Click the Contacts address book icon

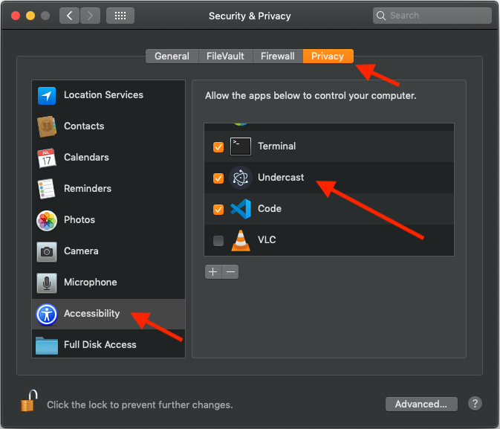[47, 126]
